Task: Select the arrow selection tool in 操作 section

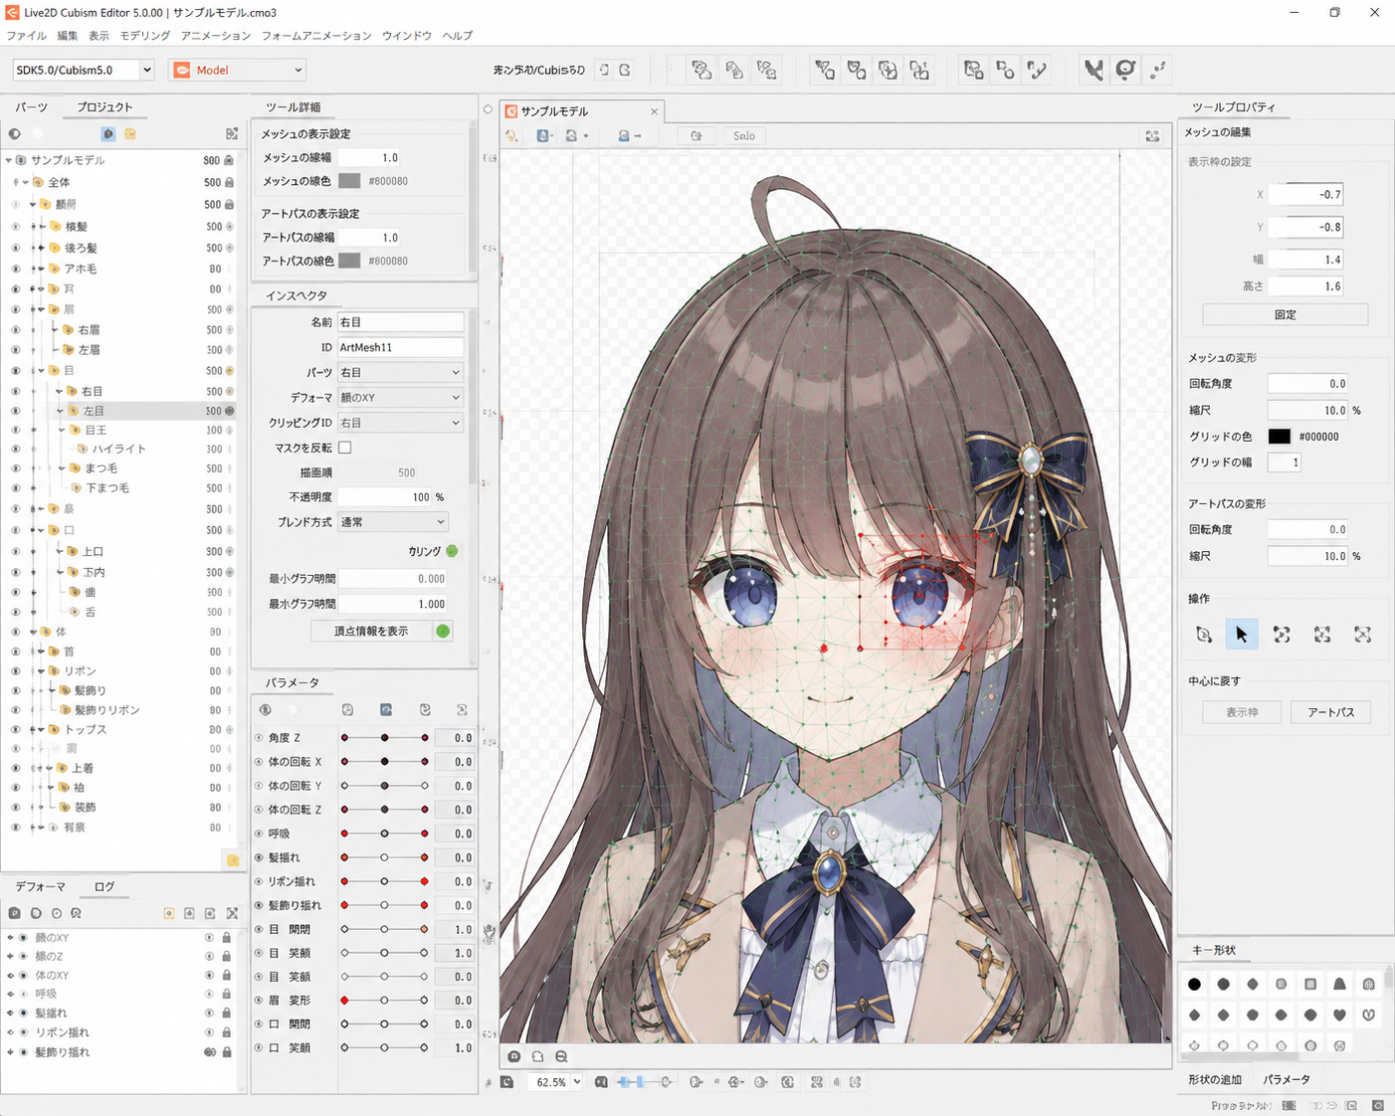Action: [1242, 635]
